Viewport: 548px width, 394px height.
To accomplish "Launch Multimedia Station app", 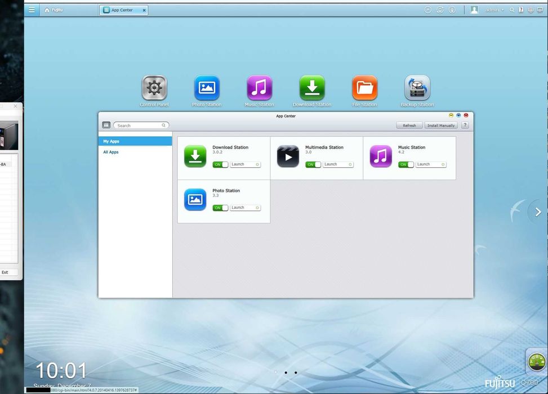I will (x=335, y=164).
